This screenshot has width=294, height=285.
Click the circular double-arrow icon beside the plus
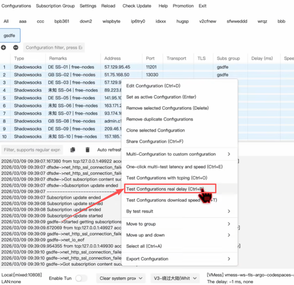click(16, 48)
